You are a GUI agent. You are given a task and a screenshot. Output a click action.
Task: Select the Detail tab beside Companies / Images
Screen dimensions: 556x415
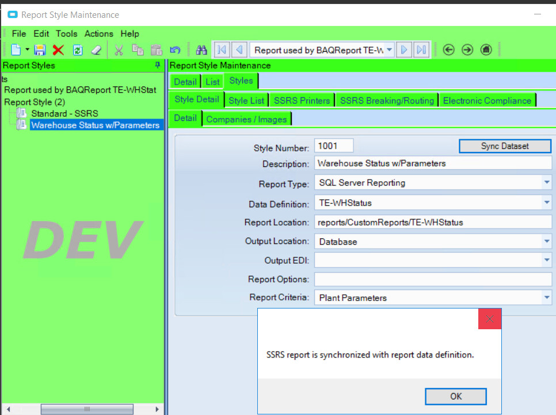click(x=185, y=118)
